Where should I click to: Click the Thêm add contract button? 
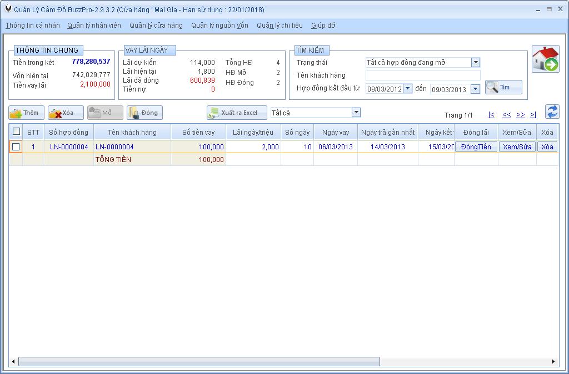click(x=27, y=113)
